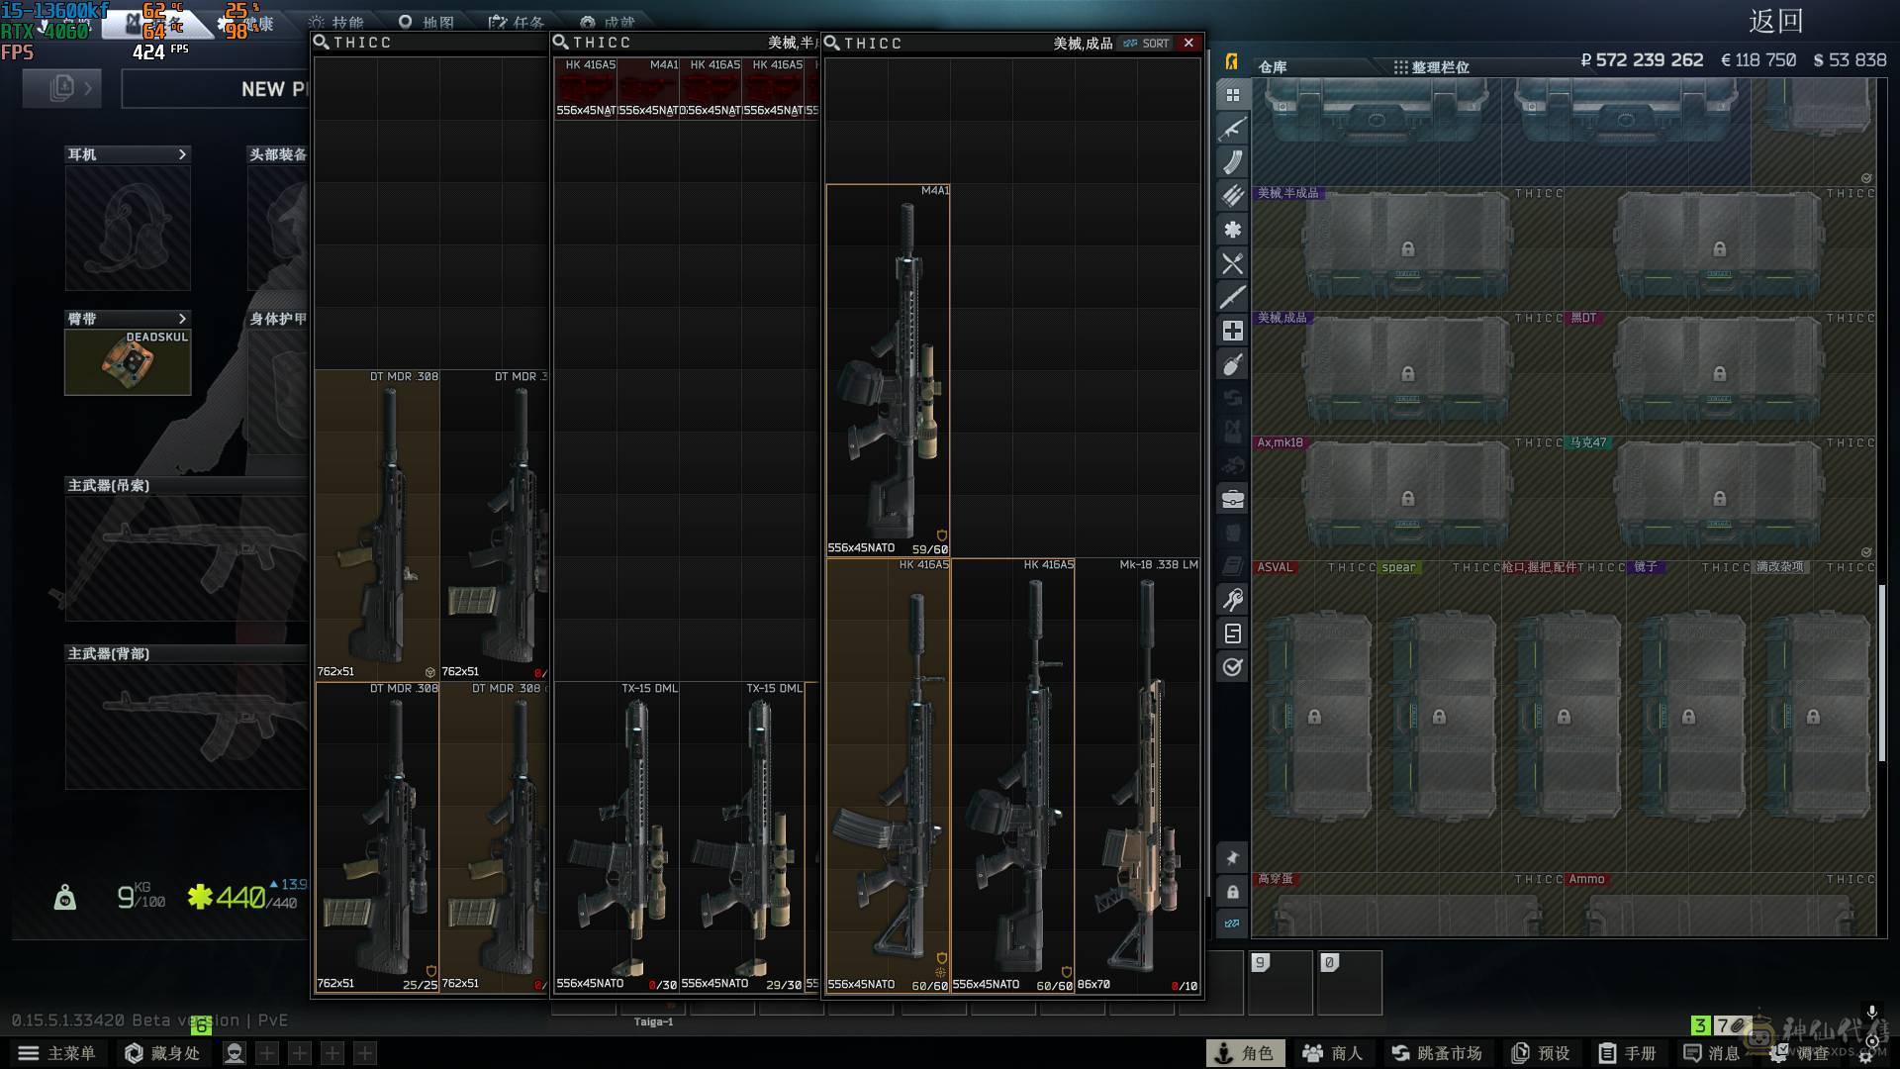
Task: Open the 跳蚤市场 flea market tab
Action: (1437, 1053)
